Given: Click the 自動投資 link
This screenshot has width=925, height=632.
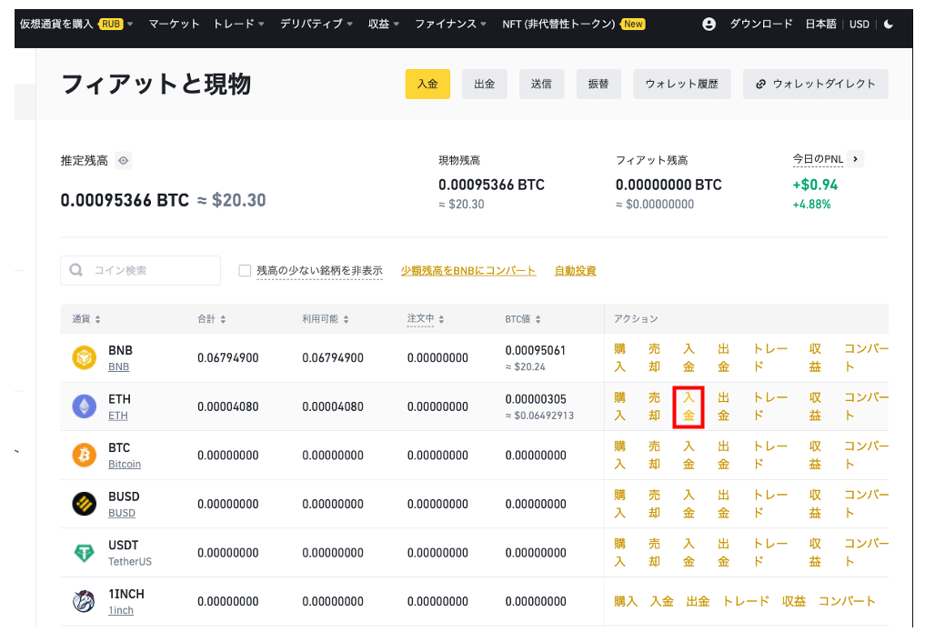Looking at the screenshot, I should pos(575,271).
